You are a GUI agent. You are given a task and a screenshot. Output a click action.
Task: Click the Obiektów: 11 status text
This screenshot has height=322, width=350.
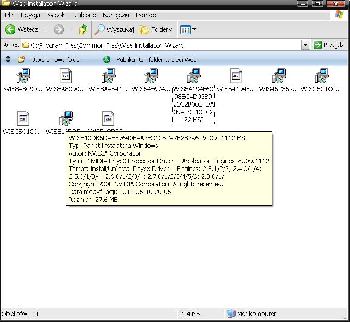20,314
